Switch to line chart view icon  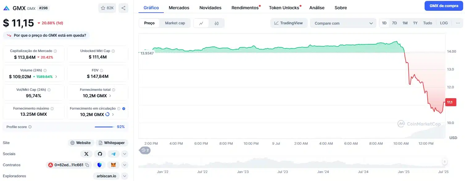coord(201,23)
